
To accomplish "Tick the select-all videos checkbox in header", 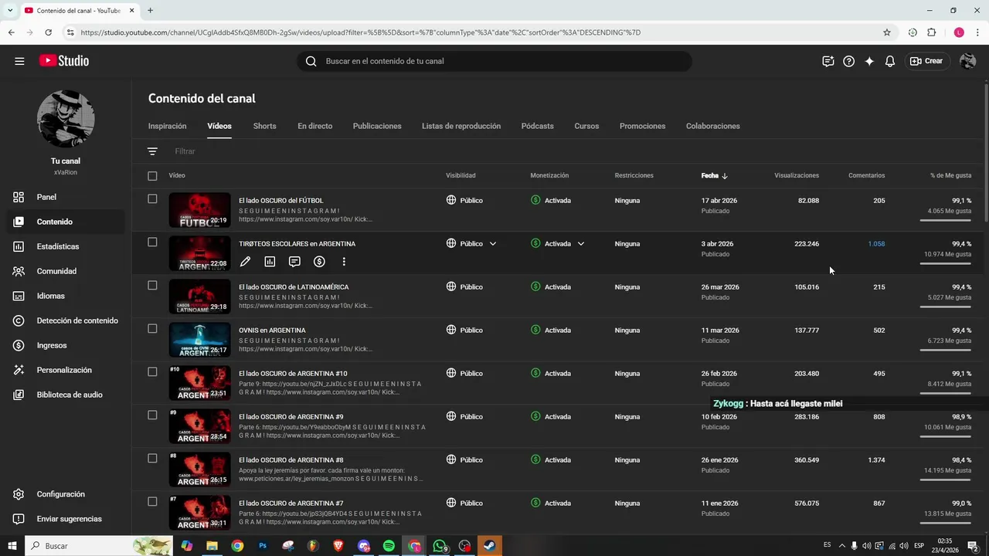I will click(152, 176).
